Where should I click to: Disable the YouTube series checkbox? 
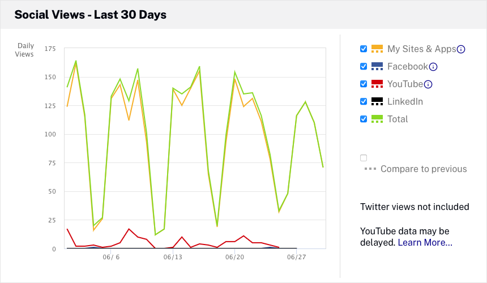[x=364, y=84]
